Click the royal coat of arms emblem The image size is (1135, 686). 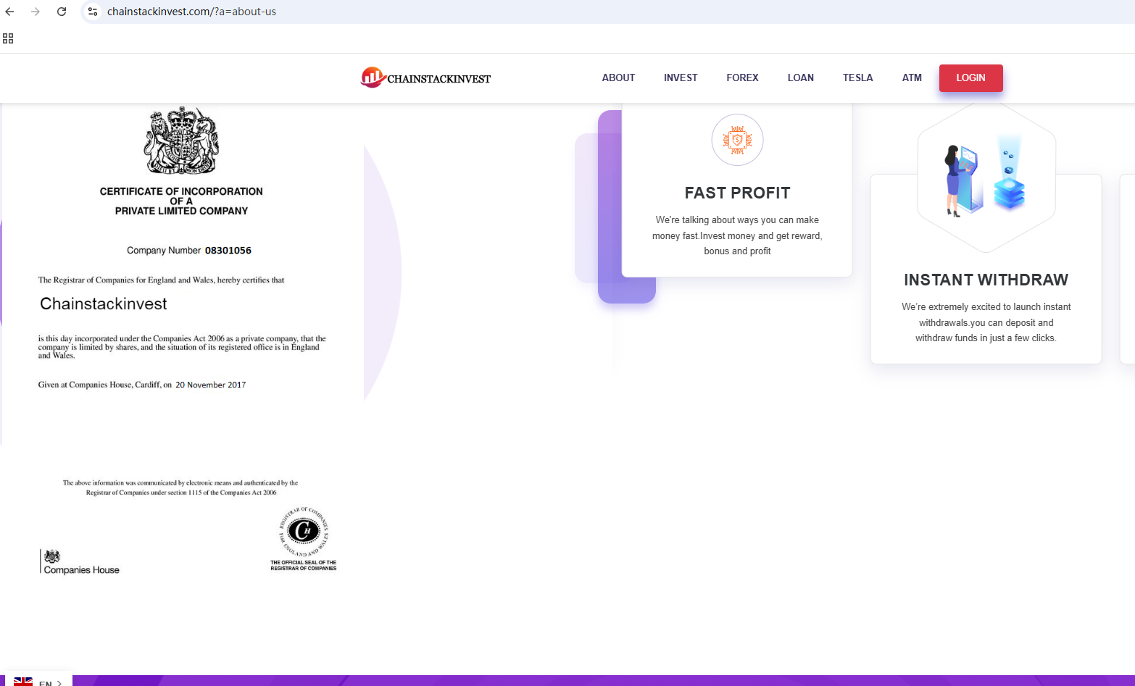click(x=181, y=141)
